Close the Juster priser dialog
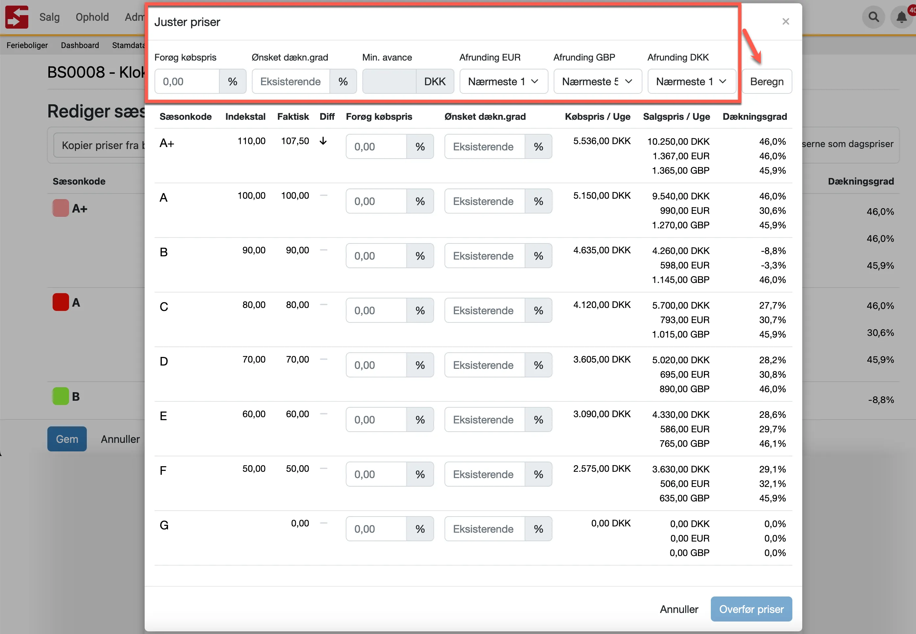 pos(785,21)
